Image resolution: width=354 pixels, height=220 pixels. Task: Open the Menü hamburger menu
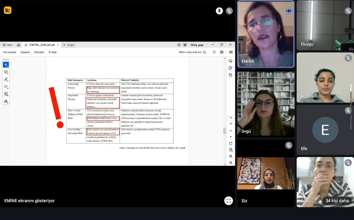pos(7,45)
